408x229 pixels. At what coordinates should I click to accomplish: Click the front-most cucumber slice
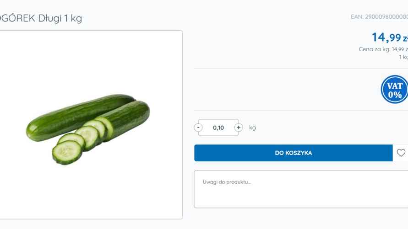pos(67,153)
